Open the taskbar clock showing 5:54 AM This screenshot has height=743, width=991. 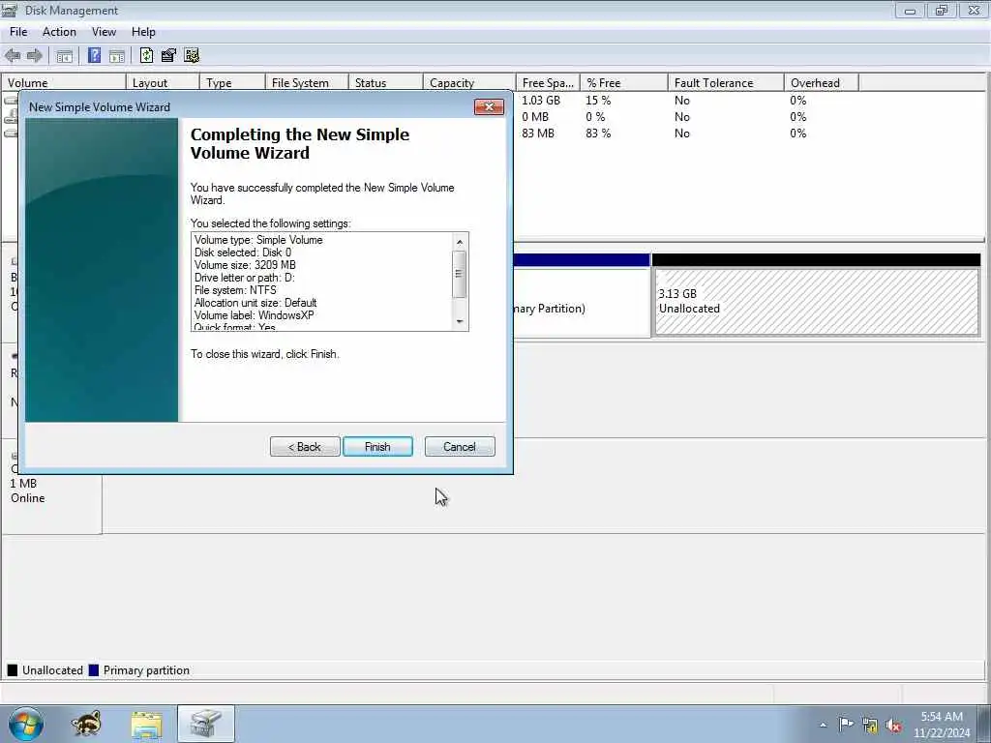pyautogui.click(x=942, y=725)
